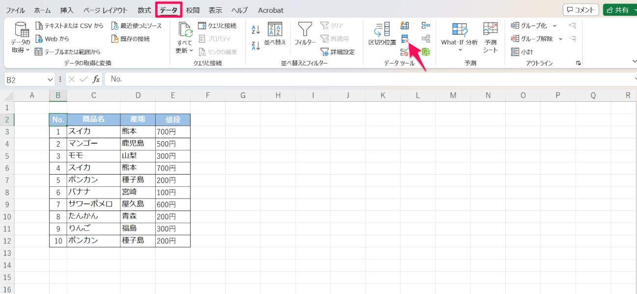Select the cell containing 山梨

pos(138,156)
